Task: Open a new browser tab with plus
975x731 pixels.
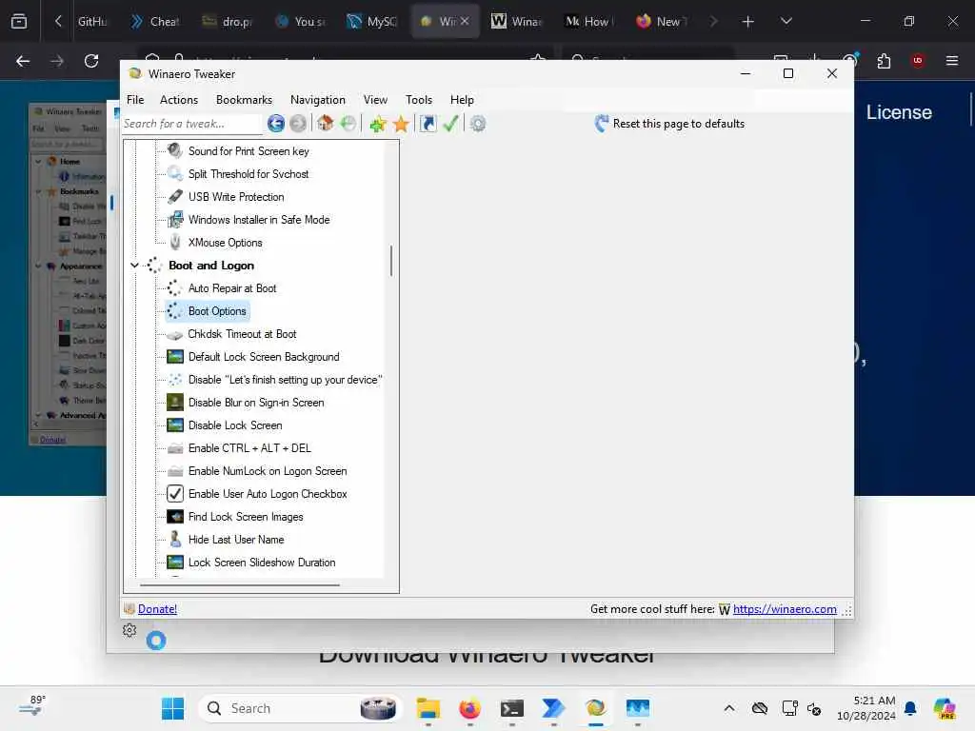Action: [x=748, y=21]
